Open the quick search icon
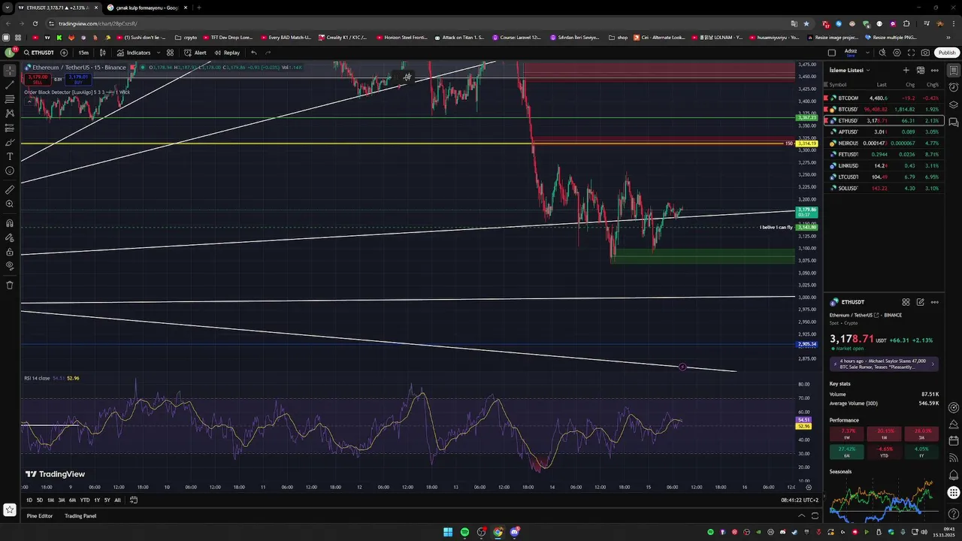Viewport: 962px width, 541px height. coord(882,53)
